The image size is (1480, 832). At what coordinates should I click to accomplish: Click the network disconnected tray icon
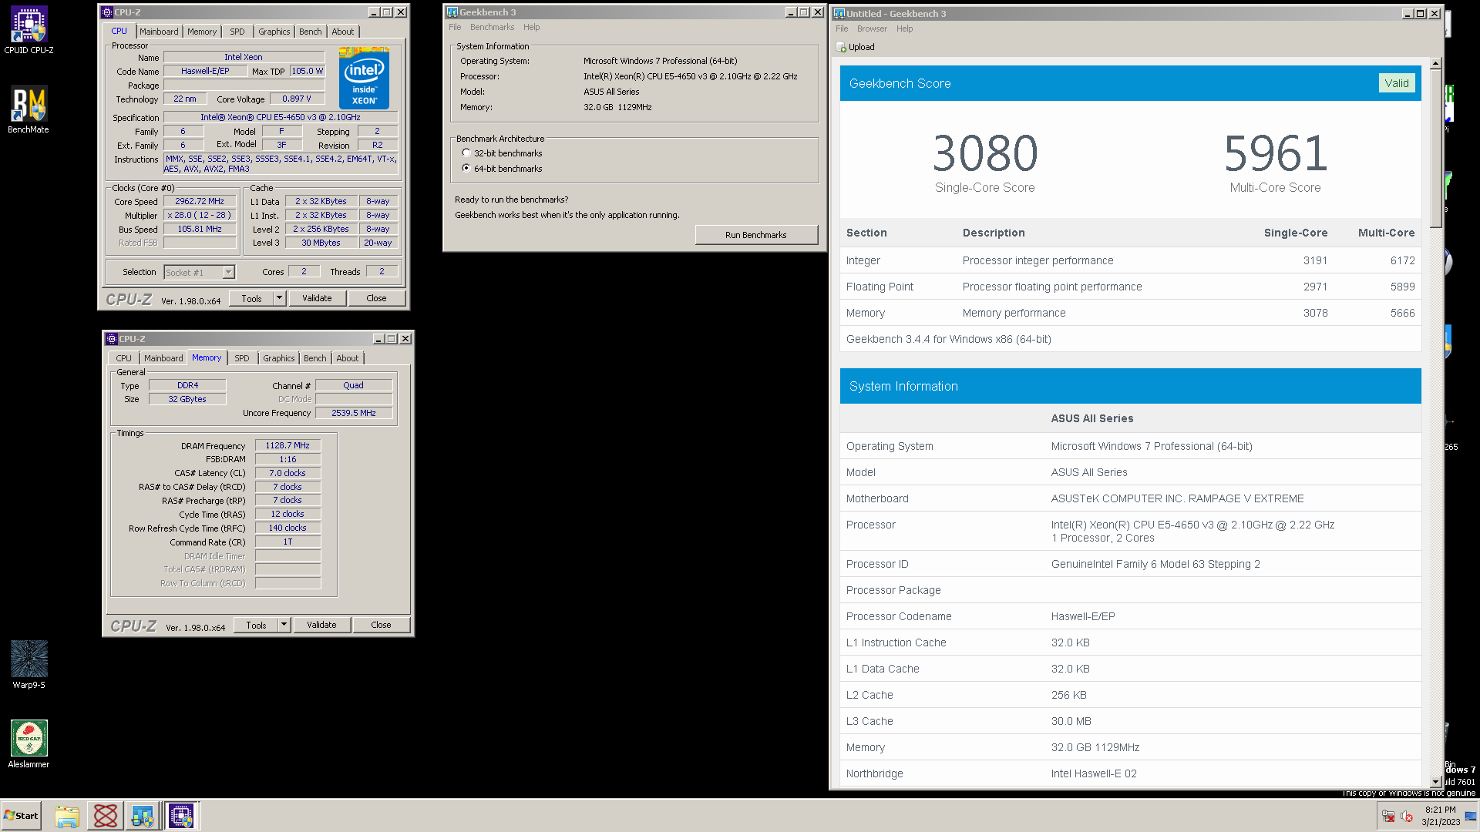coord(1388,817)
